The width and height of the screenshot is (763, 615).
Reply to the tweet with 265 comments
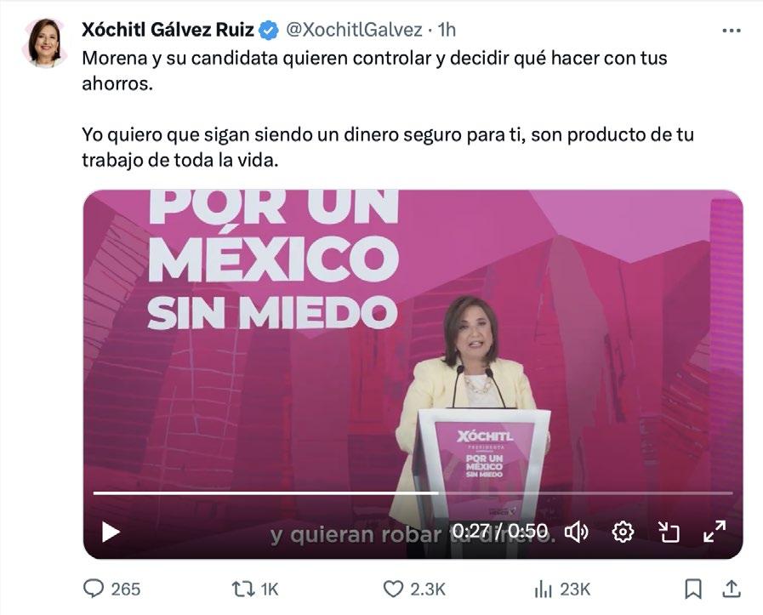111,589
